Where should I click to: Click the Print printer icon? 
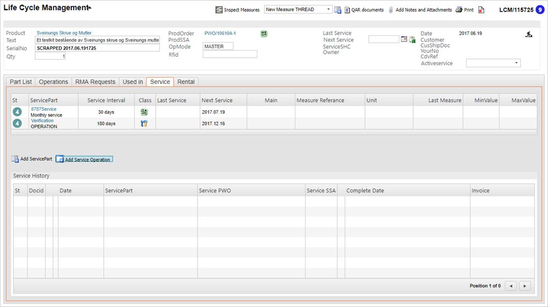tap(459, 10)
